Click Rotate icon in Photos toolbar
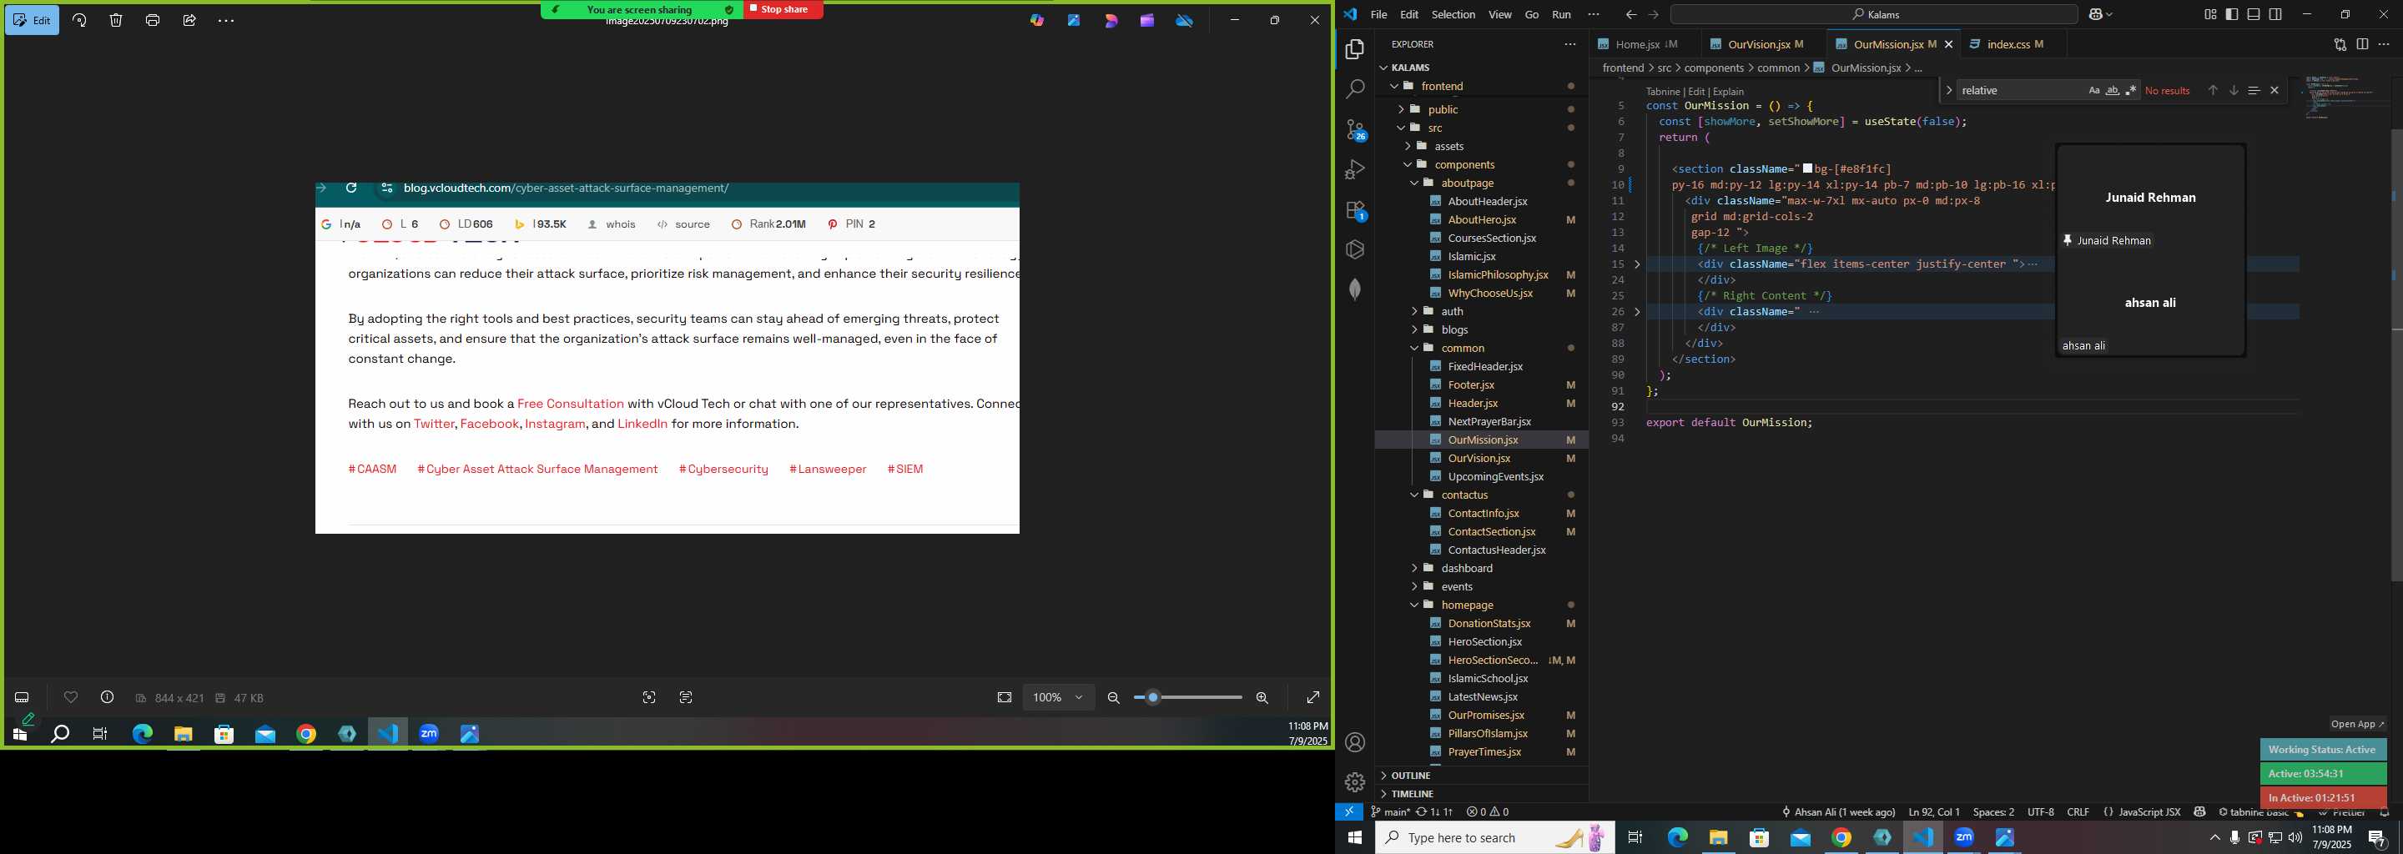Image resolution: width=2403 pixels, height=854 pixels. point(79,21)
